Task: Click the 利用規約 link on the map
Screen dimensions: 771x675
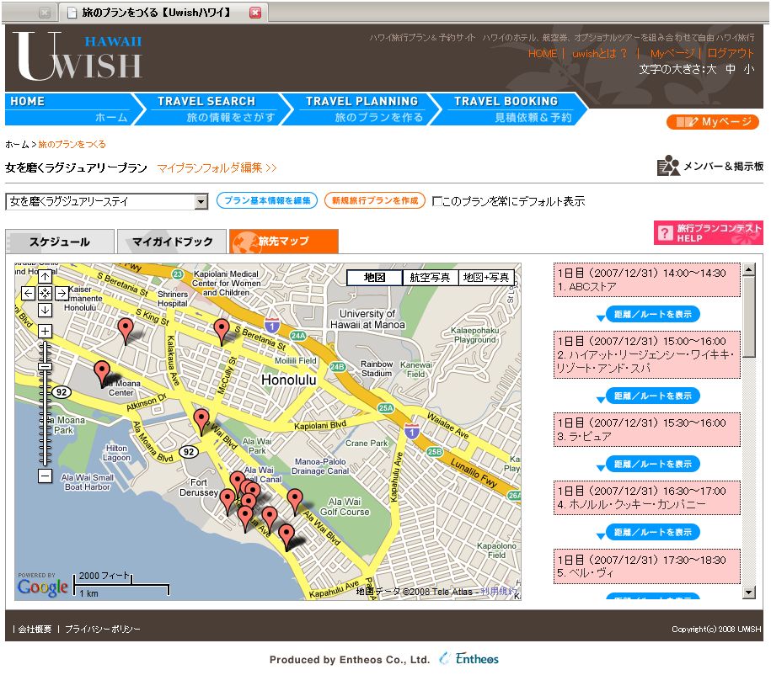Action: 498,592
